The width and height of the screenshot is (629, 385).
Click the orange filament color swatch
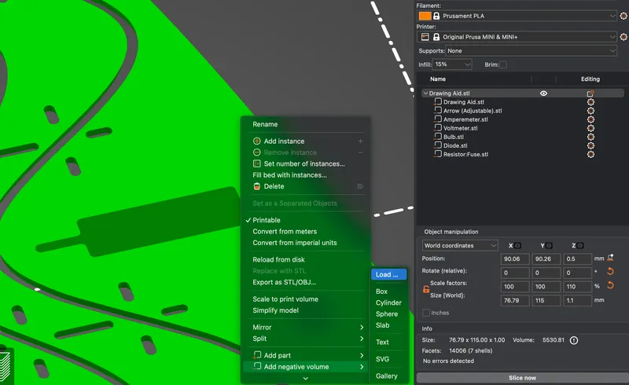coord(425,16)
